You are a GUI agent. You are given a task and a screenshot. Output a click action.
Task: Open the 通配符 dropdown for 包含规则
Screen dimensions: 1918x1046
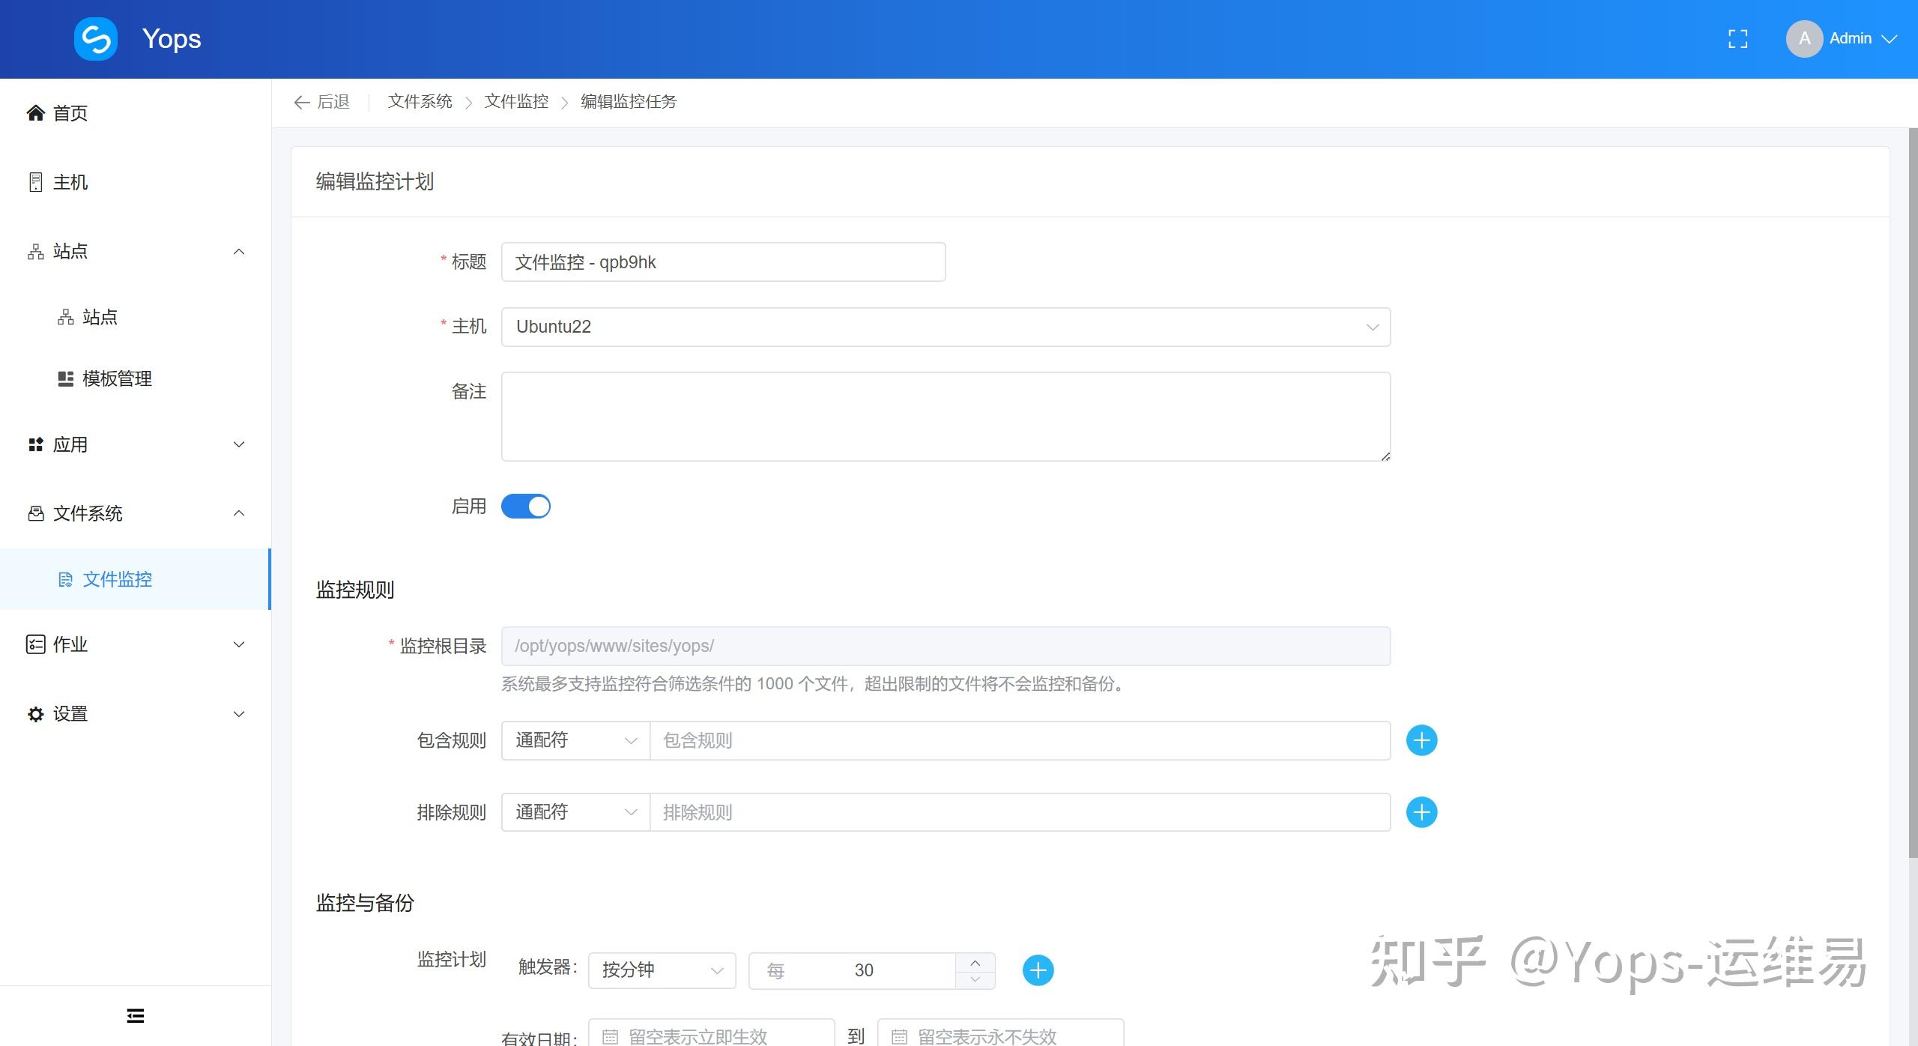tap(574, 740)
